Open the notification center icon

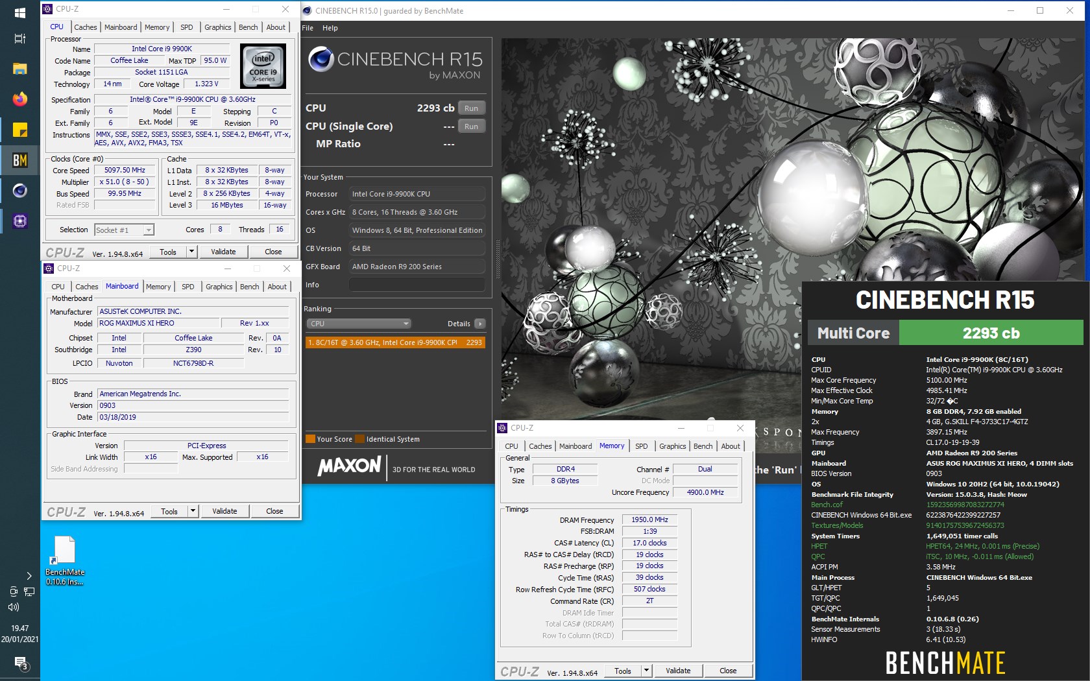pos(20,663)
